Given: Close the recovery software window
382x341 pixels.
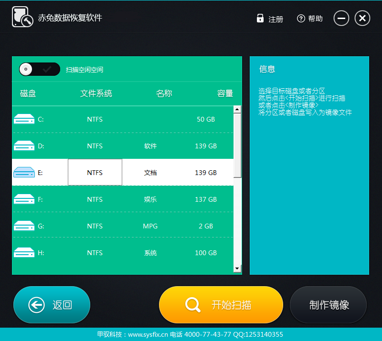Looking at the screenshot, I should click(x=362, y=18).
